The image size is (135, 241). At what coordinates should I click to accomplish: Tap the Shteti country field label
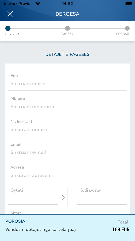(x=16, y=213)
